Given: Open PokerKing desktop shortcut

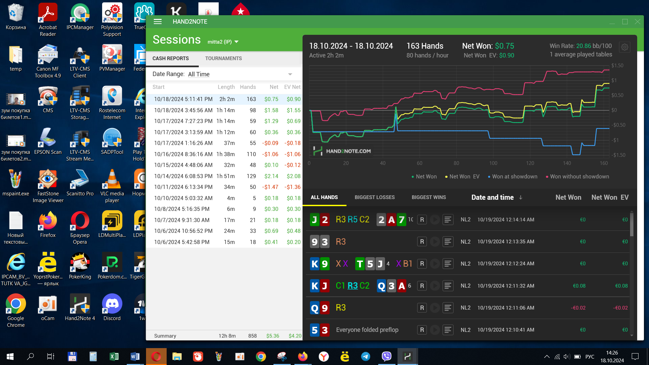Looking at the screenshot, I should coord(80,266).
